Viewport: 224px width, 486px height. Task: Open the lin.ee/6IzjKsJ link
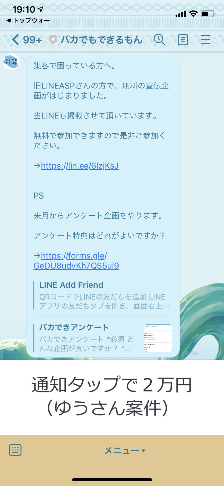tap(80, 166)
